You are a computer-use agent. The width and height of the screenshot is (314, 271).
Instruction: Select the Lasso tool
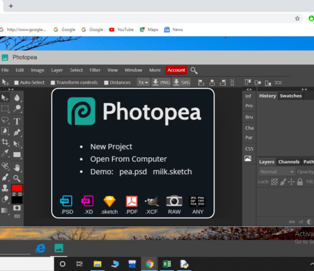pyautogui.click(x=5, y=120)
